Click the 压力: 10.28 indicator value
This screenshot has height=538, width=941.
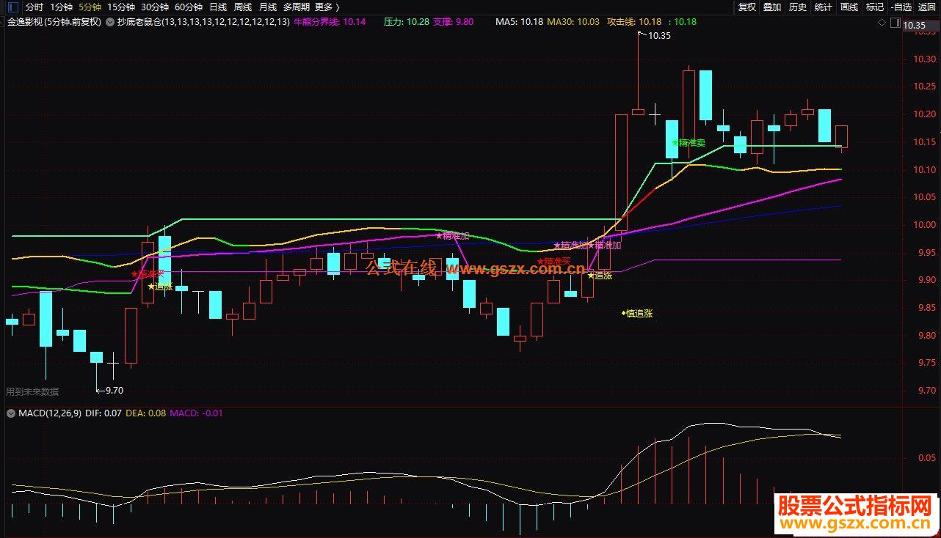(x=407, y=22)
